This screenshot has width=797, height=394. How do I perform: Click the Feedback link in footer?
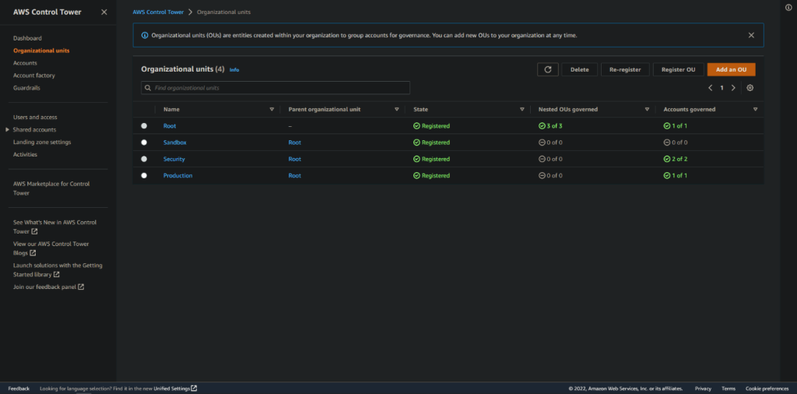[x=19, y=389]
